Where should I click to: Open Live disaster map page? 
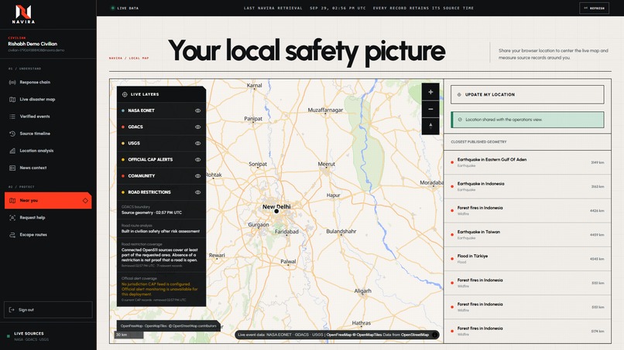48,100
